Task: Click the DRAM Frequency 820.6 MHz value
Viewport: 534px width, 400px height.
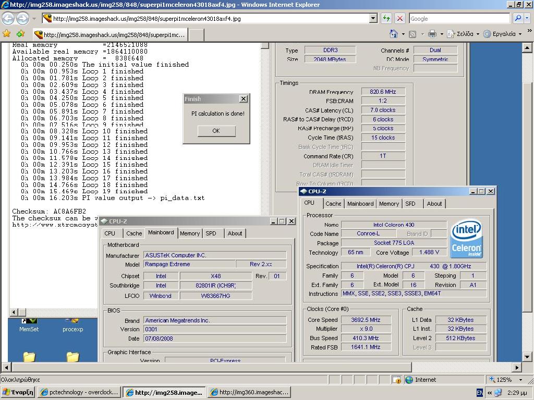Action: (x=383, y=92)
